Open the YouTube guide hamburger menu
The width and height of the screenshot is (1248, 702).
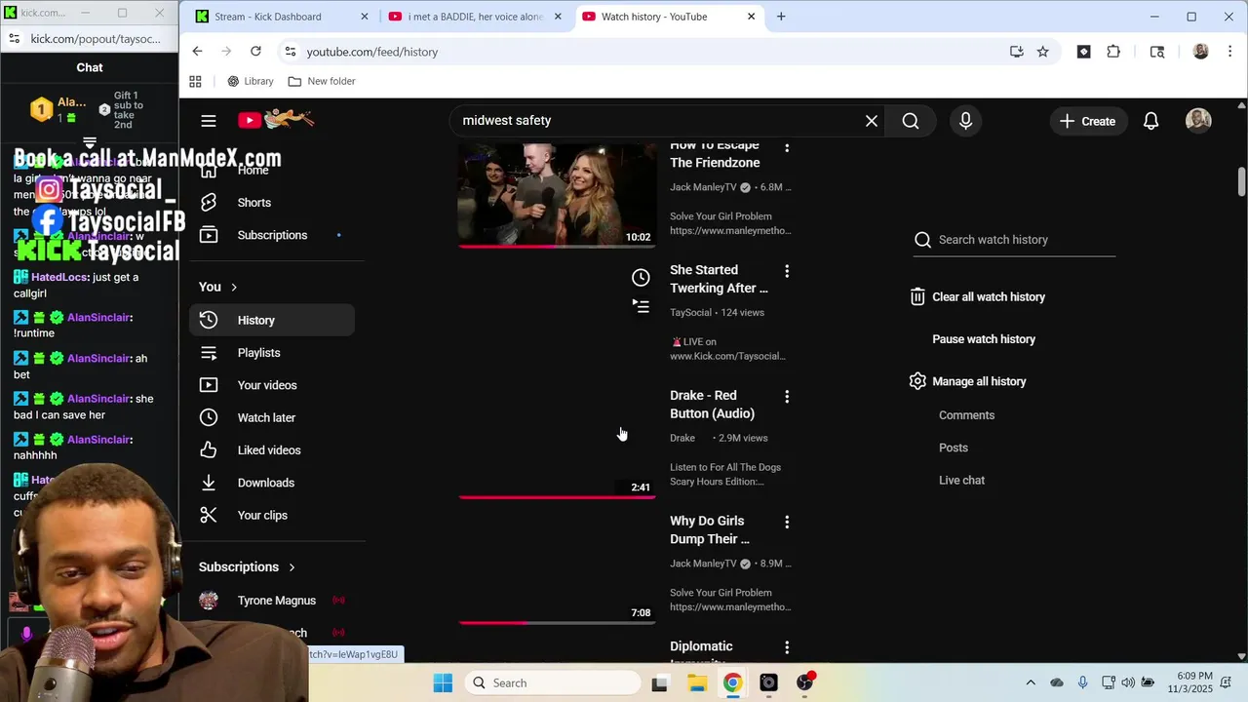(x=209, y=121)
